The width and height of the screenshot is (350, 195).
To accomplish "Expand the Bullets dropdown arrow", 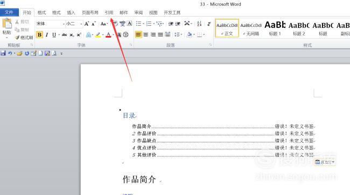I will point(143,24).
